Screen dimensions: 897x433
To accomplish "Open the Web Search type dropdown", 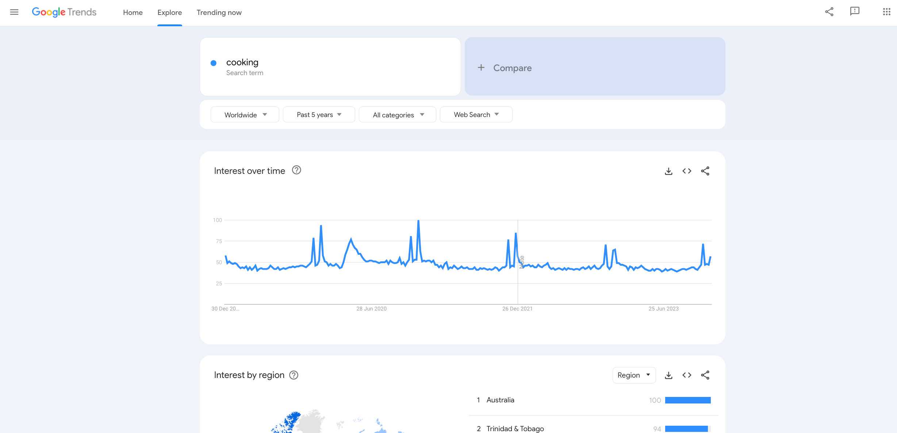I will tap(476, 115).
